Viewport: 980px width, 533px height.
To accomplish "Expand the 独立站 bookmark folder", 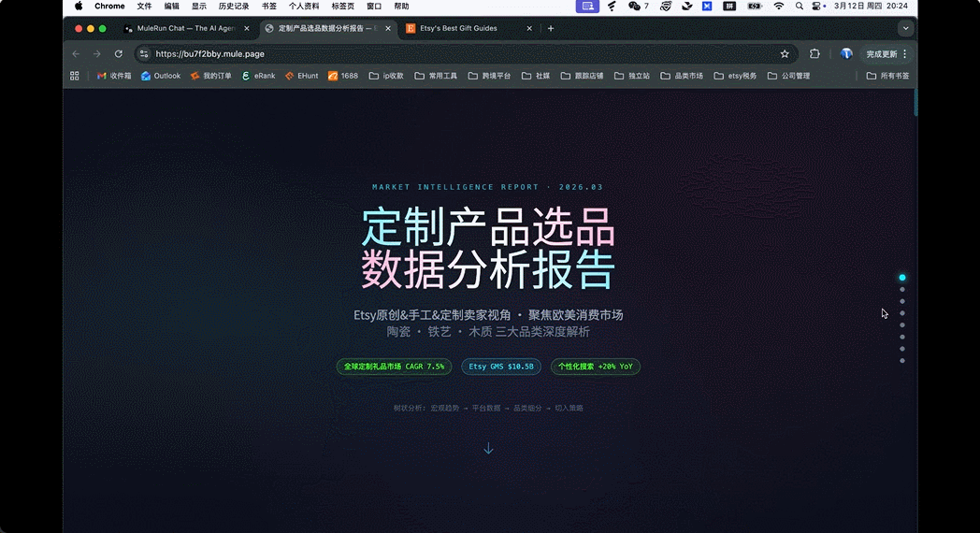I will (x=632, y=76).
